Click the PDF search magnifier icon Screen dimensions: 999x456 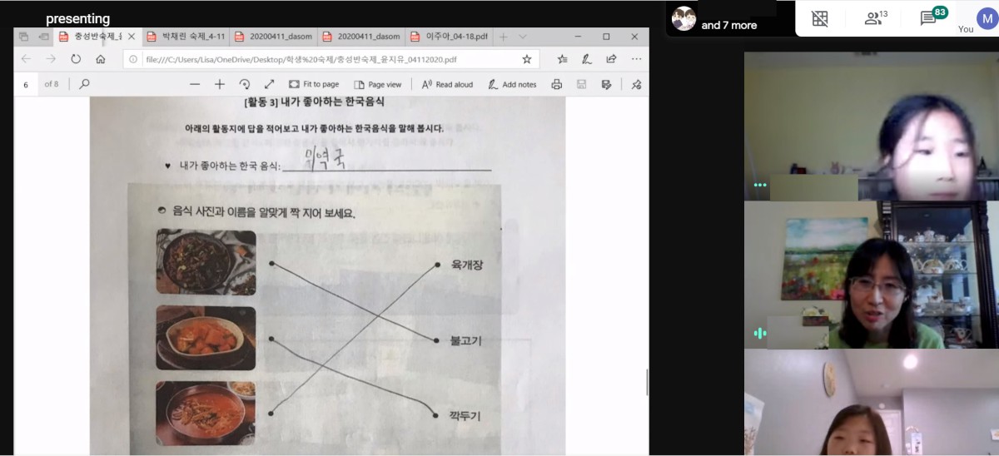click(84, 84)
